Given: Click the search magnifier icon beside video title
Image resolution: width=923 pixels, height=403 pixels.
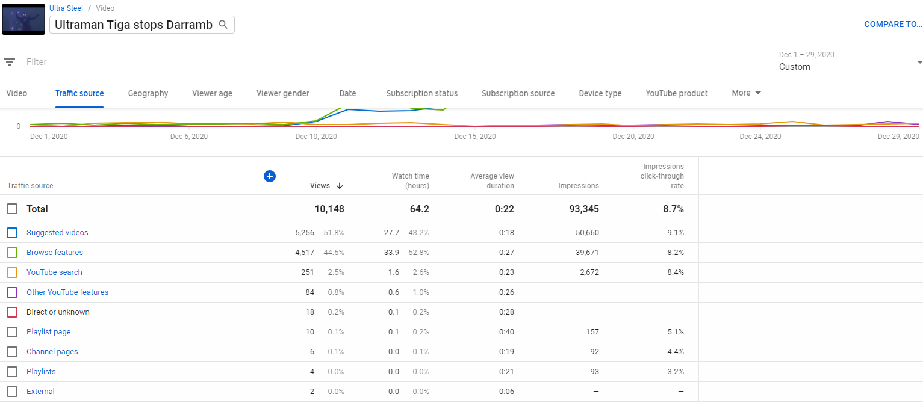Looking at the screenshot, I should pos(223,25).
